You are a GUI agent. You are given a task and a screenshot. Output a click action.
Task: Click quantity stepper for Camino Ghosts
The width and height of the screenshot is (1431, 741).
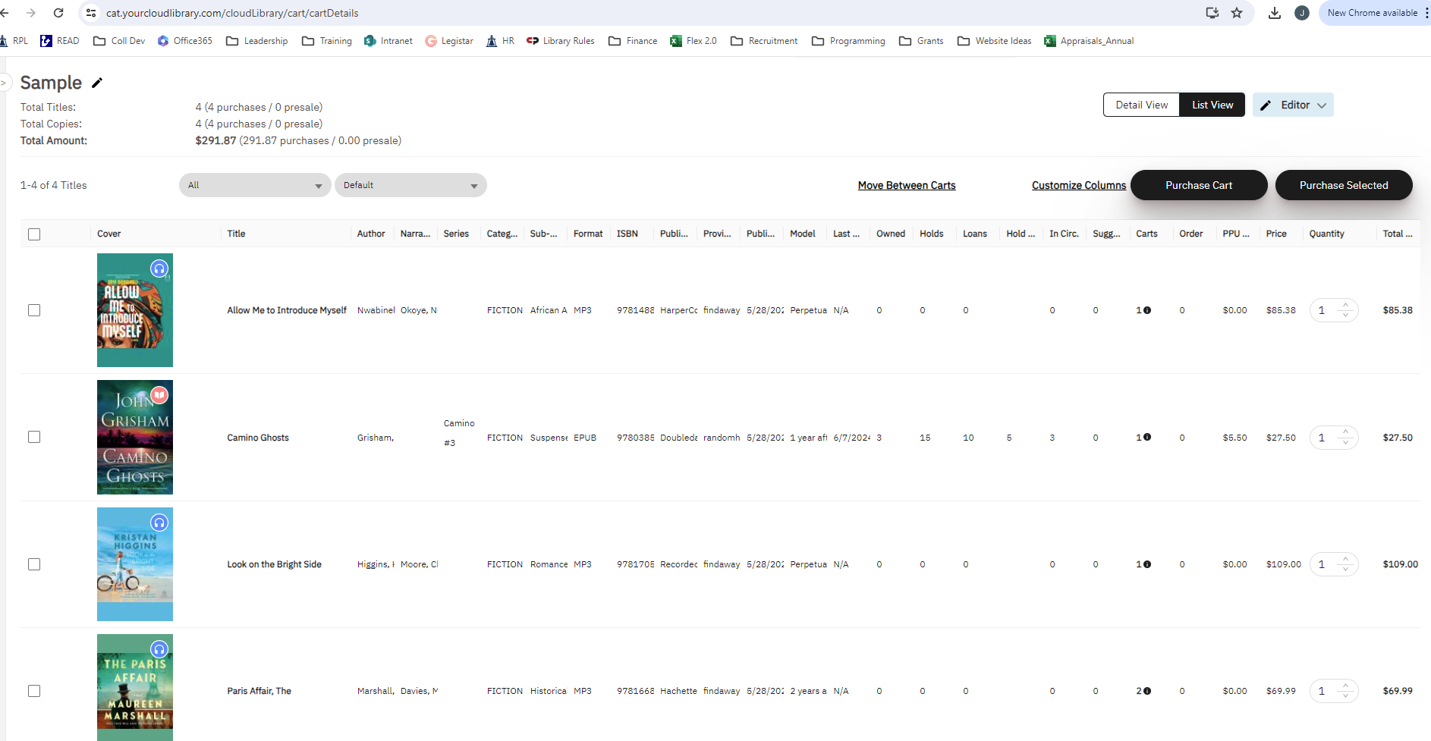[x=1345, y=438]
